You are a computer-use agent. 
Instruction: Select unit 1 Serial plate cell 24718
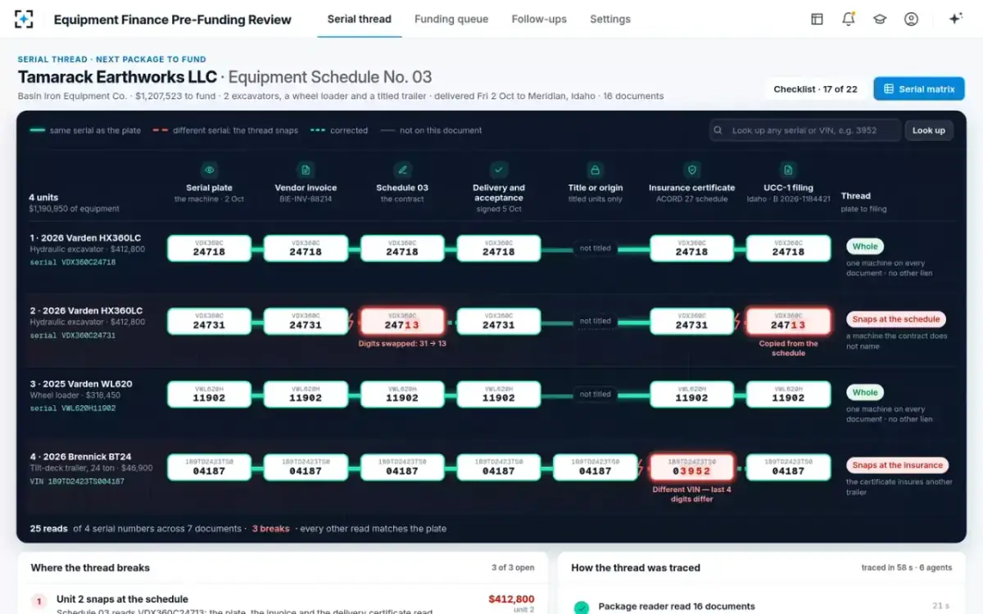pyautogui.click(x=209, y=248)
